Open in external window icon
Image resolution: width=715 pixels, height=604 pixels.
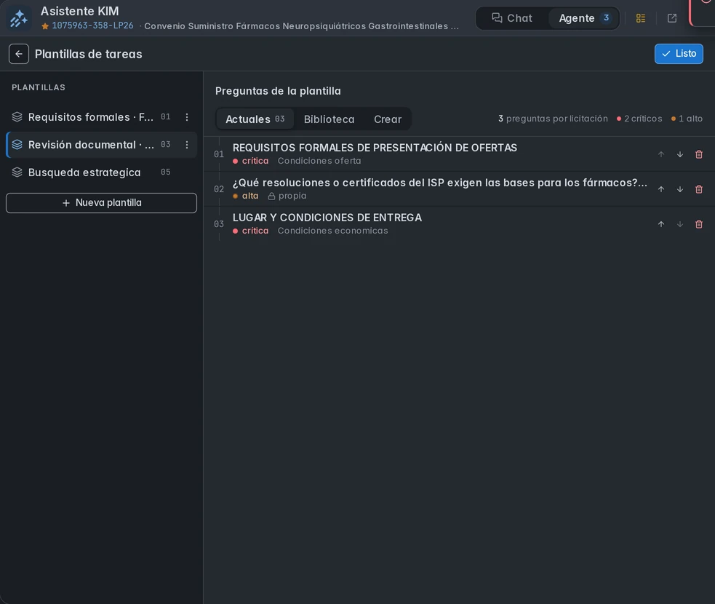tap(671, 18)
